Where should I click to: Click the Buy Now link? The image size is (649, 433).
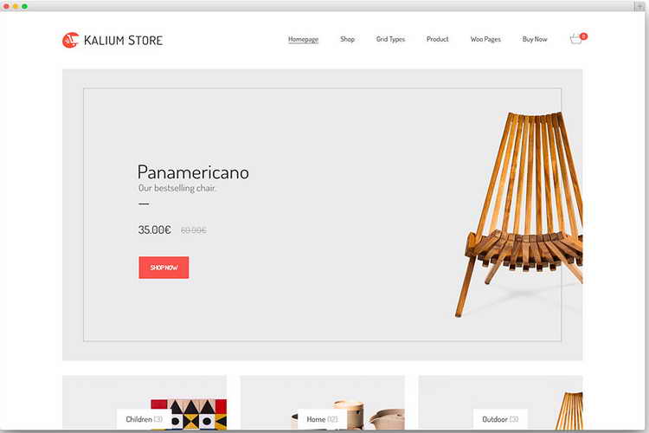coord(535,39)
